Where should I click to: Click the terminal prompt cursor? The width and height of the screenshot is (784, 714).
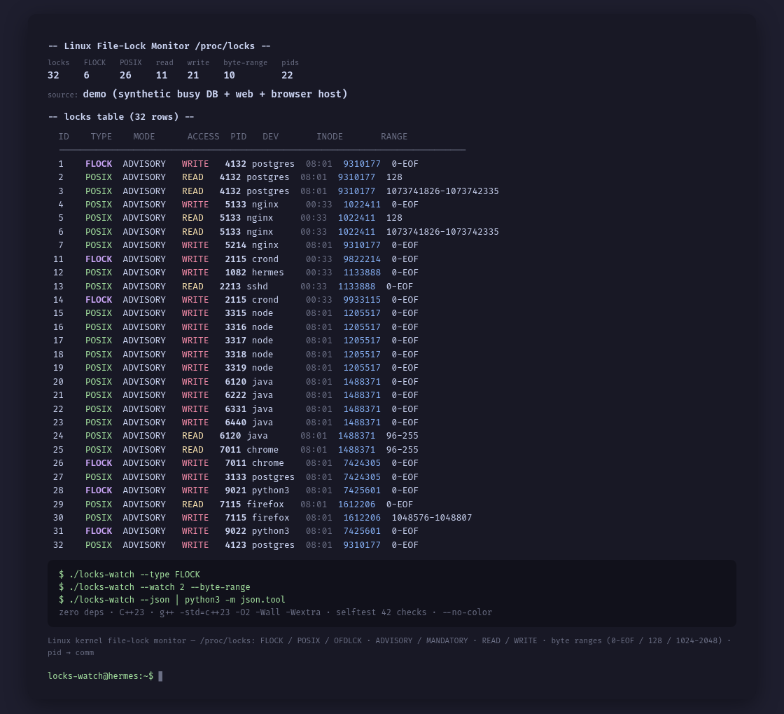[160, 676]
